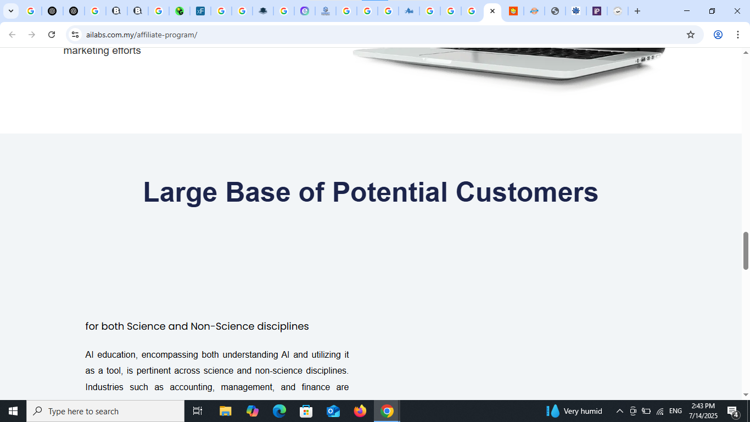Screen dimensions: 750x422
Task: Switch to the xF favicon tab
Action: coord(200,11)
